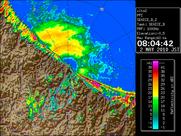Select the 'SEAICE_B_Z' product label
181x136 pixels.
(x=147, y=20)
